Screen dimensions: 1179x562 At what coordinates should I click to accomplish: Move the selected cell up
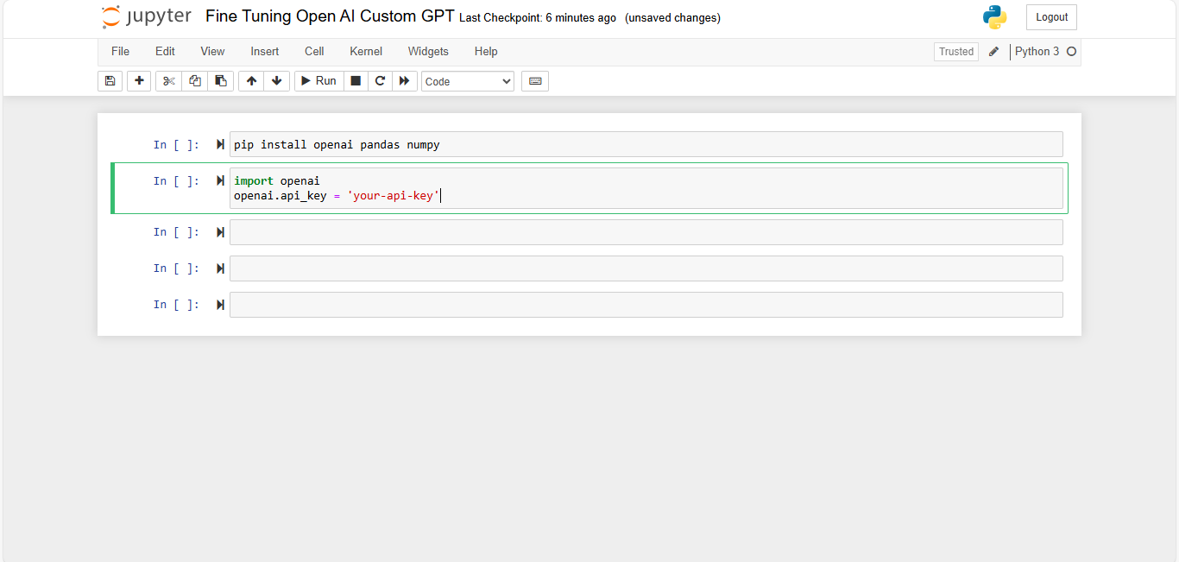click(x=250, y=80)
